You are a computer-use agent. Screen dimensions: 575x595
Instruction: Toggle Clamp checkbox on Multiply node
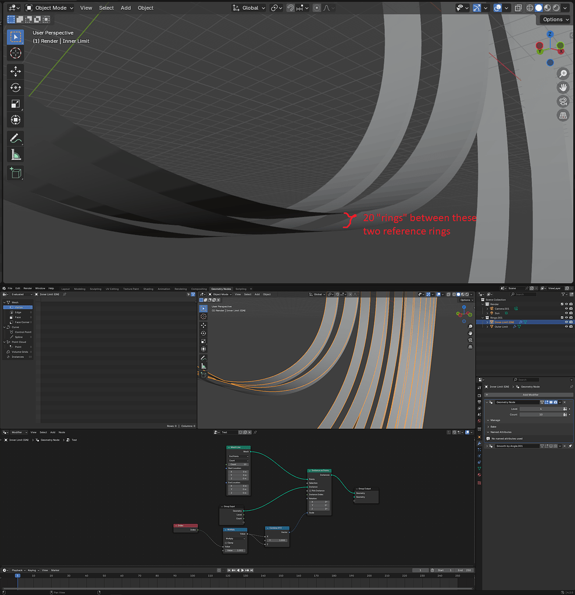pyautogui.click(x=226, y=543)
